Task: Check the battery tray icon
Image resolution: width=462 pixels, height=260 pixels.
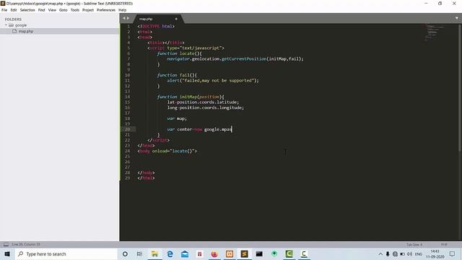Action: tap(403, 254)
